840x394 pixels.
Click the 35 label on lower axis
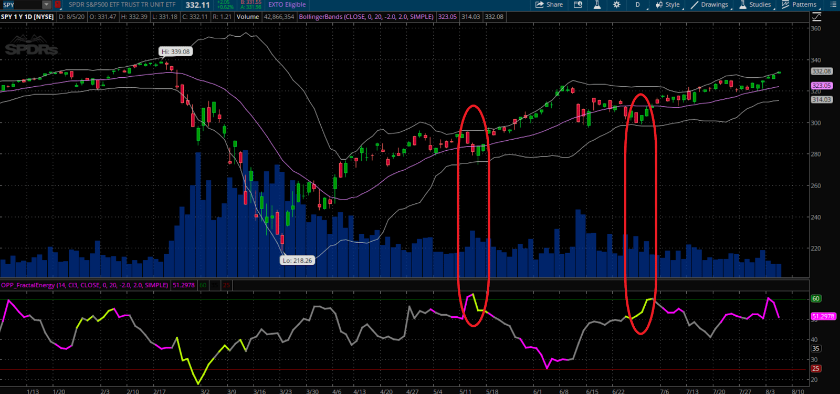pos(816,348)
